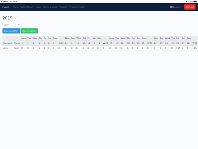The width and height of the screenshot is (198, 149).
Task: Open Create a project page
Action: [77, 7]
